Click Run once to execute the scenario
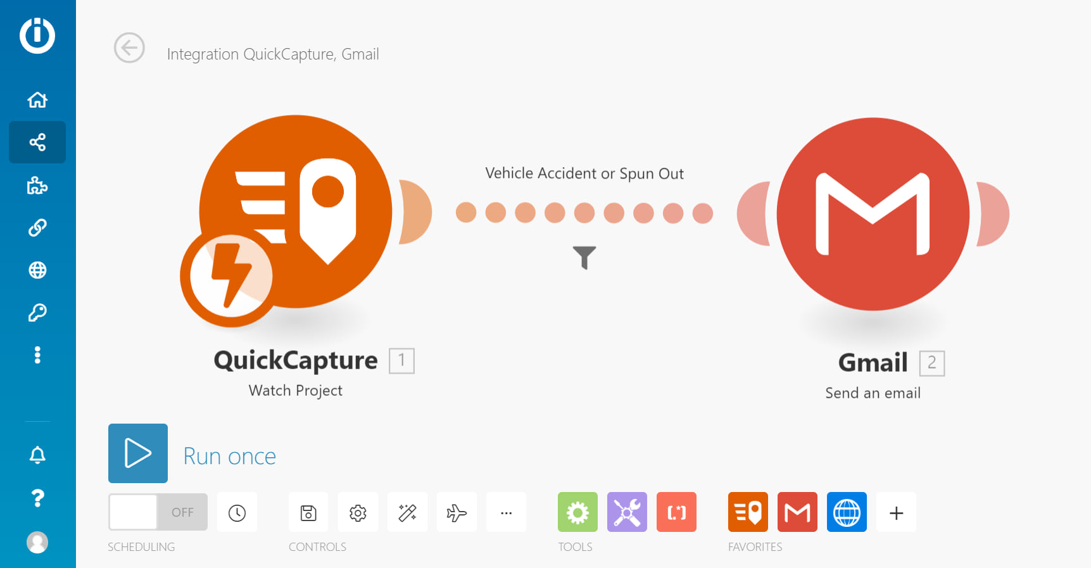This screenshot has width=1091, height=568. coord(137,453)
